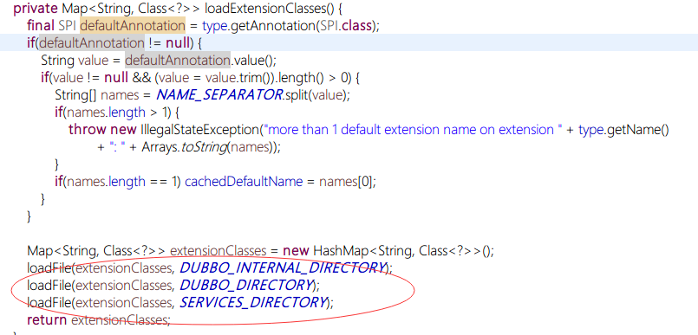Click names[0] array access
The image size is (698, 335).
pyautogui.click(x=346, y=182)
